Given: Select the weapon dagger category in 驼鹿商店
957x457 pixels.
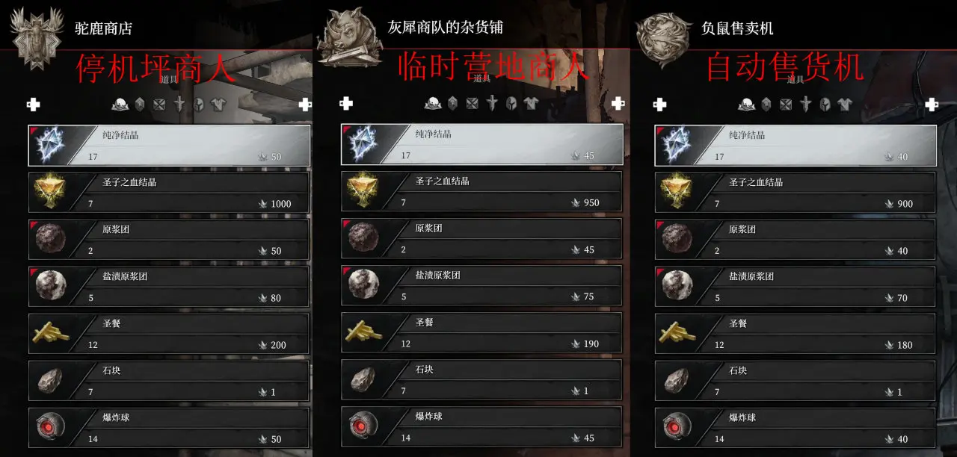Looking at the screenshot, I should point(179,104).
